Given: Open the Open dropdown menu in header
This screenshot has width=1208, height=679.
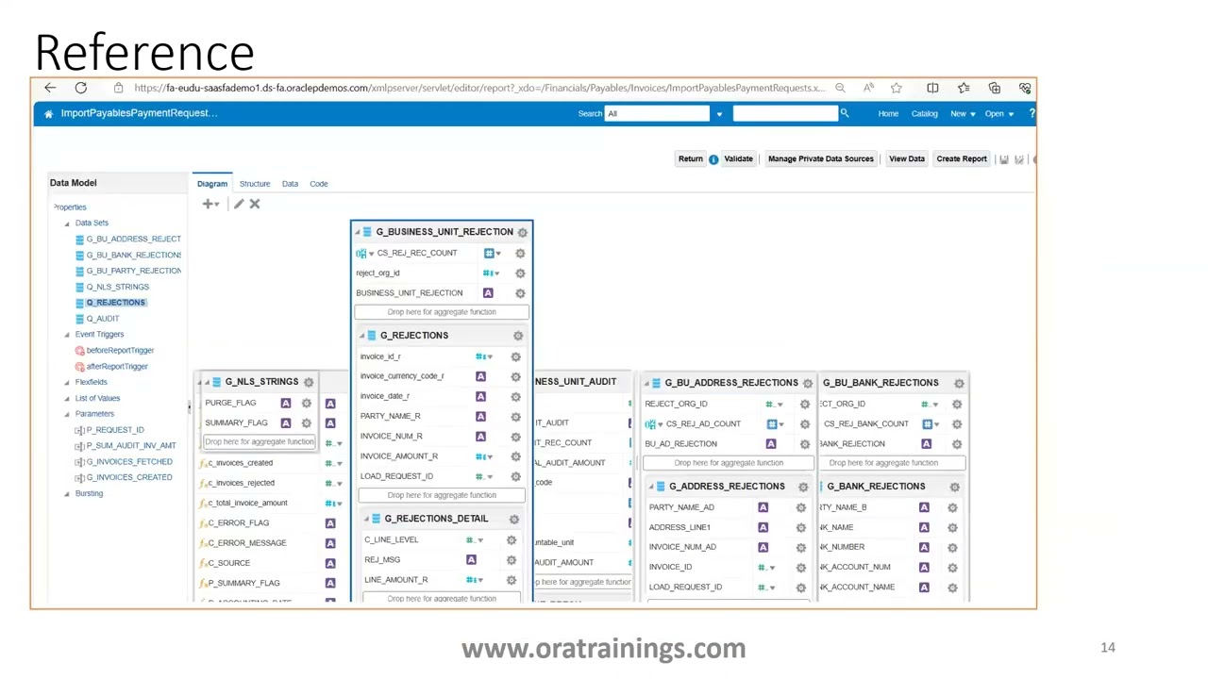Looking at the screenshot, I should pyautogui.click(x=998, y=113).
